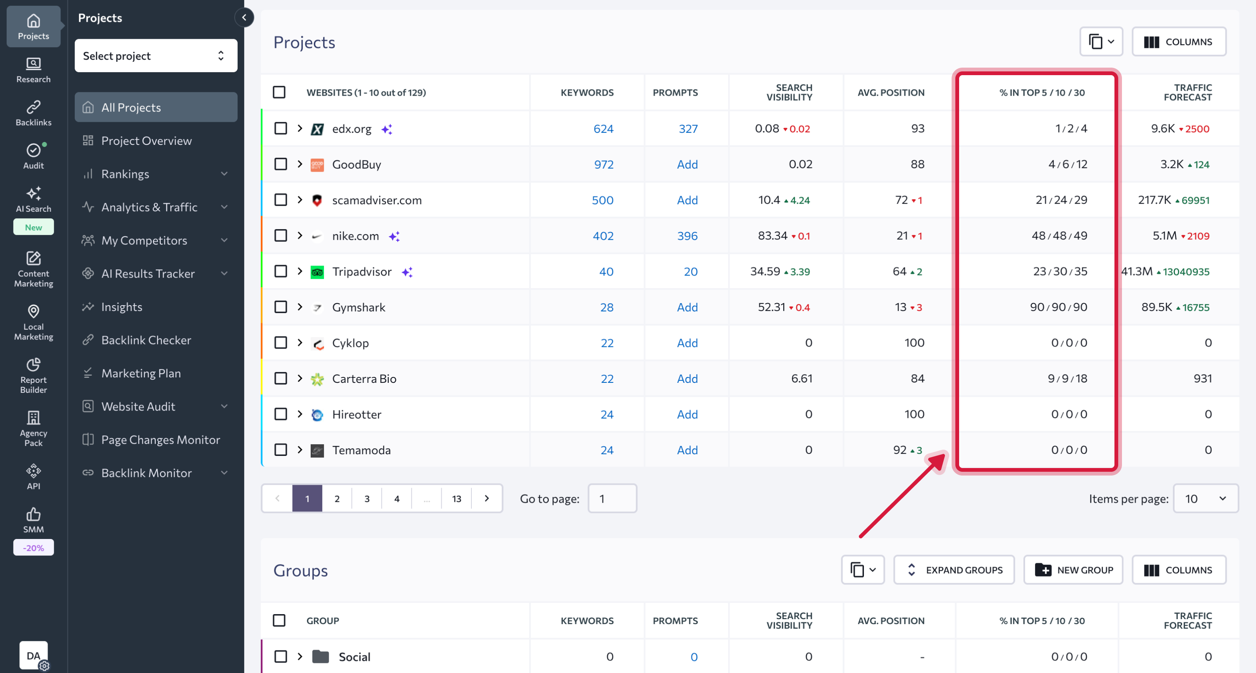The width and height of the screenshot is (1256, 673).
Task: Expand the My Competitors menu
Action: click(156, 240)
